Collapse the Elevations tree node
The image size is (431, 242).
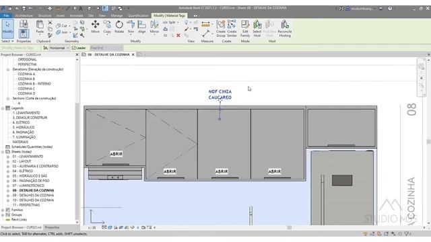coord(8,69)
